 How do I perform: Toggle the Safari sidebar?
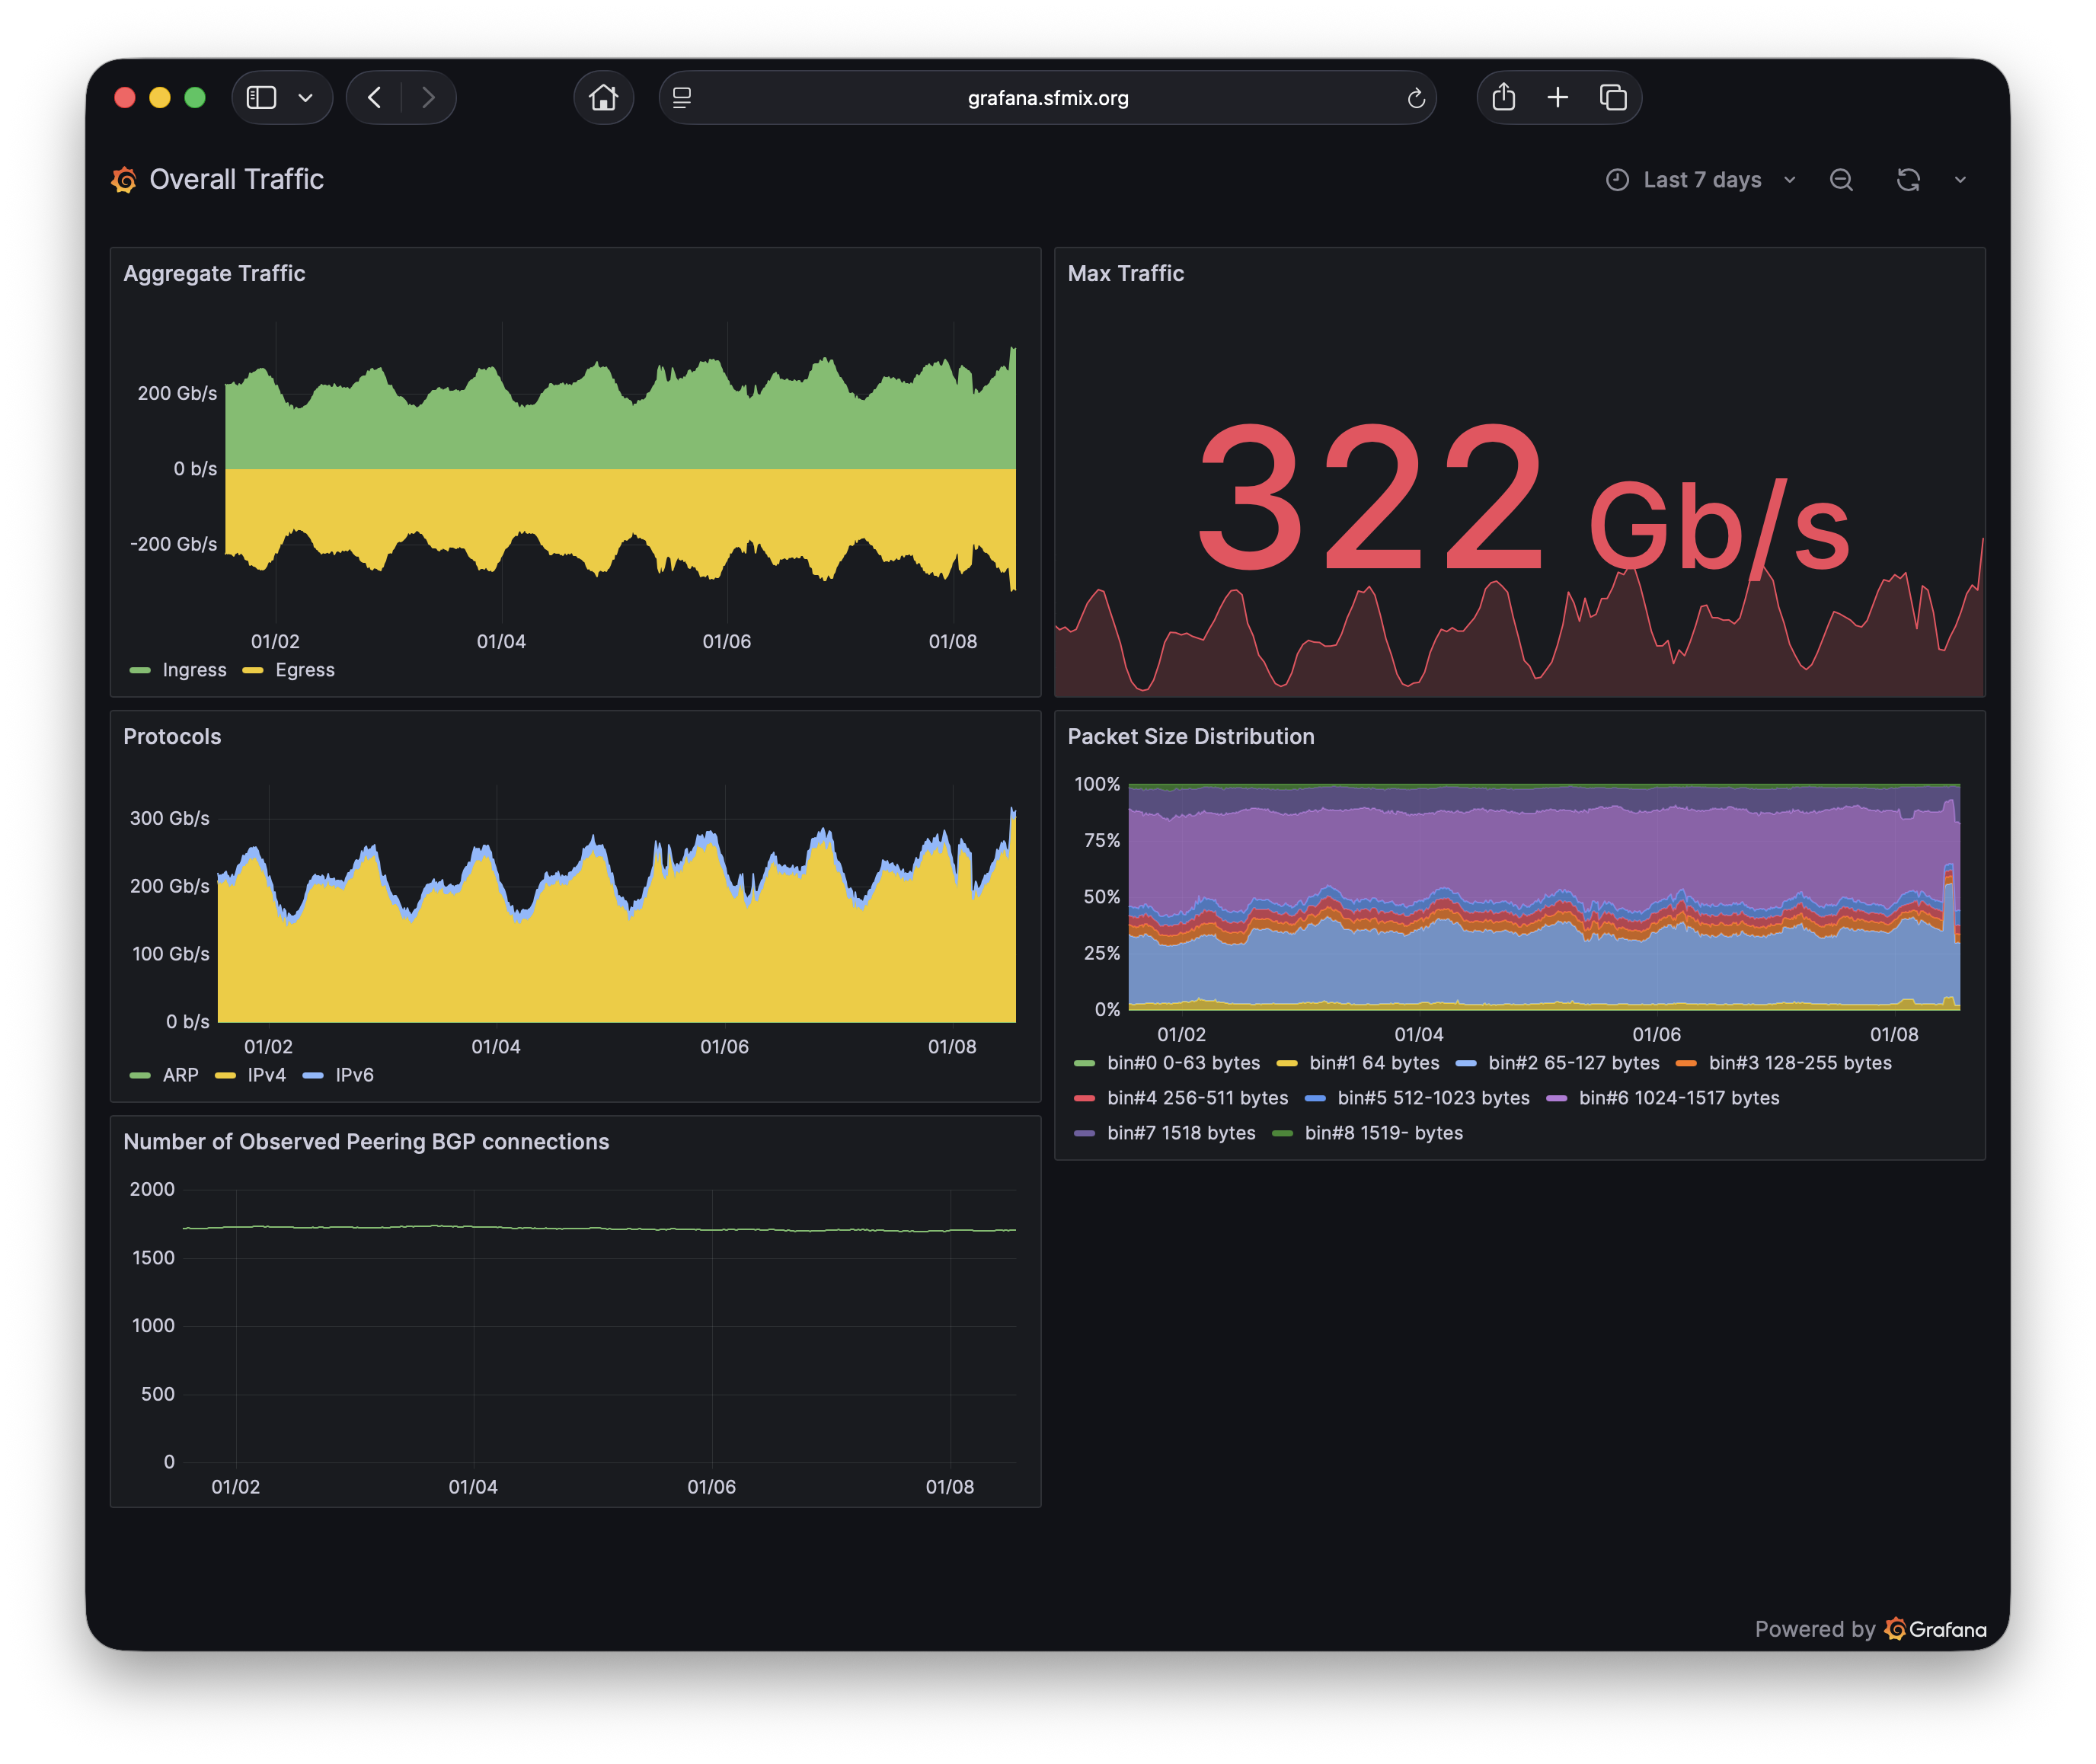[262, 98]
